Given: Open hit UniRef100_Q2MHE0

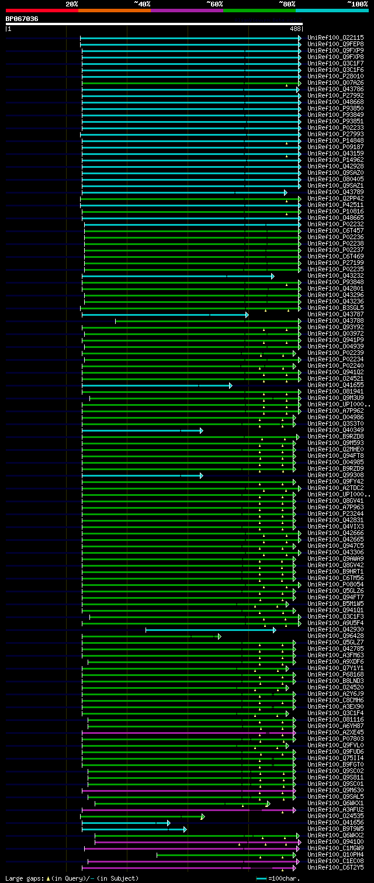Looking at the screenshot, I should click(x=335, y=449).
